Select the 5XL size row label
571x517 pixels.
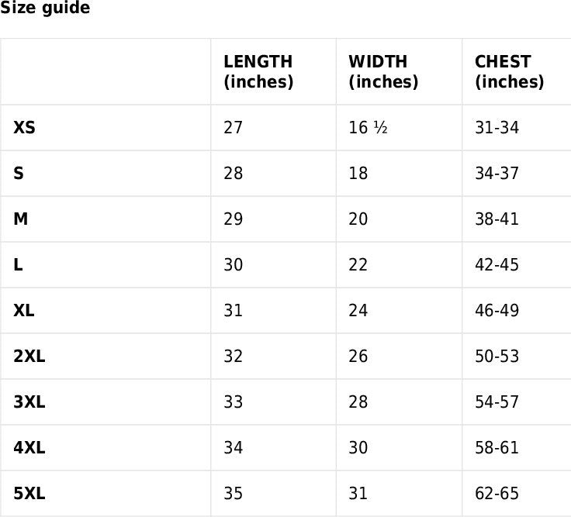pyautogui.click(x=29, y=493)
